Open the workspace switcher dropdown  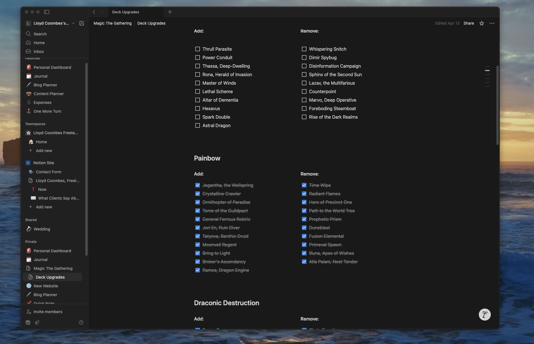[x=73, y=23]
